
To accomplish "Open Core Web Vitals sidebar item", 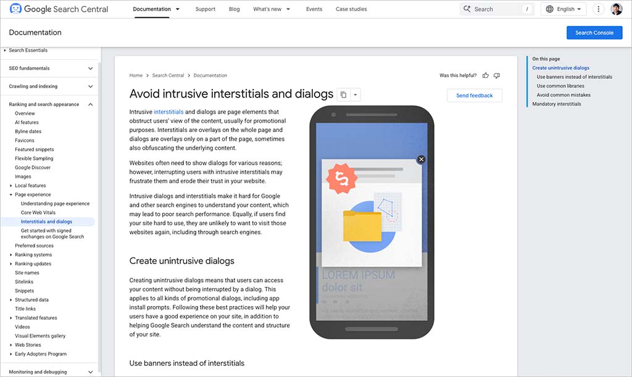I will [x=38, y=213].
